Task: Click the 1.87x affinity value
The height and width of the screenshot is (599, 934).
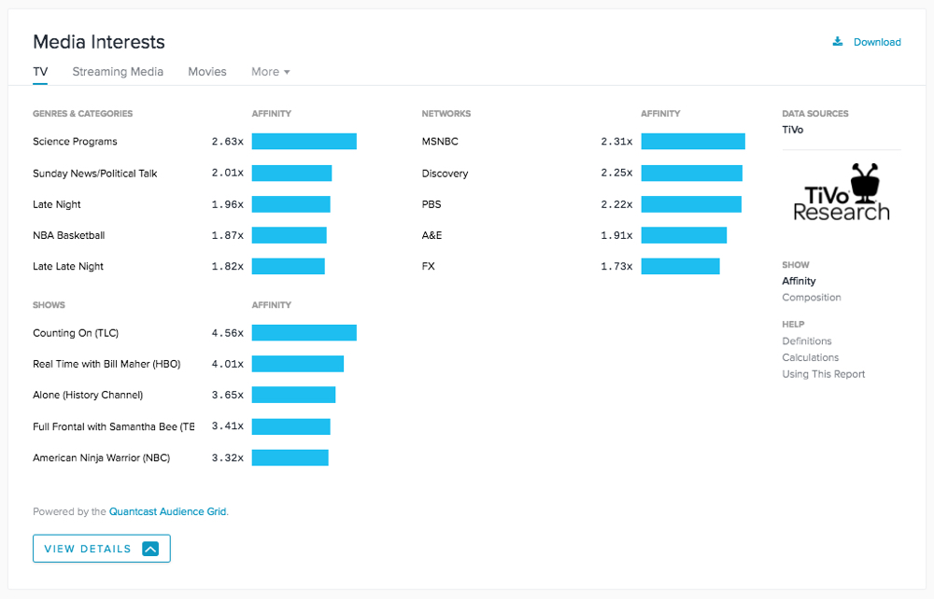Action: [228, 235]
